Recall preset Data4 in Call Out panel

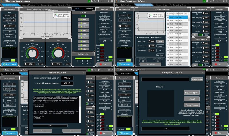click(83, 31)
